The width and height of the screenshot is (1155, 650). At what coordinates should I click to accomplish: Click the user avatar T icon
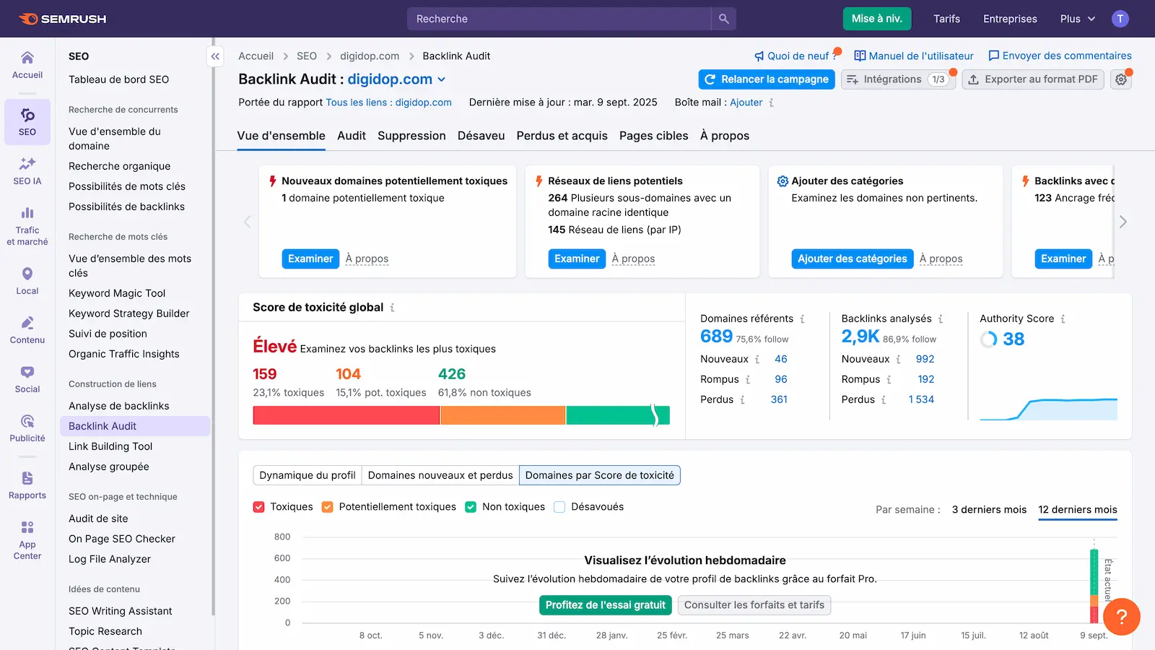(1120, 19)
